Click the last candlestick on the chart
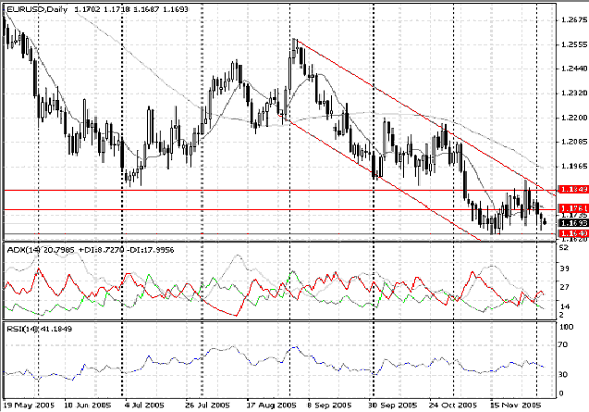This screenshot has width=589, height=412. tap(545, 221)
